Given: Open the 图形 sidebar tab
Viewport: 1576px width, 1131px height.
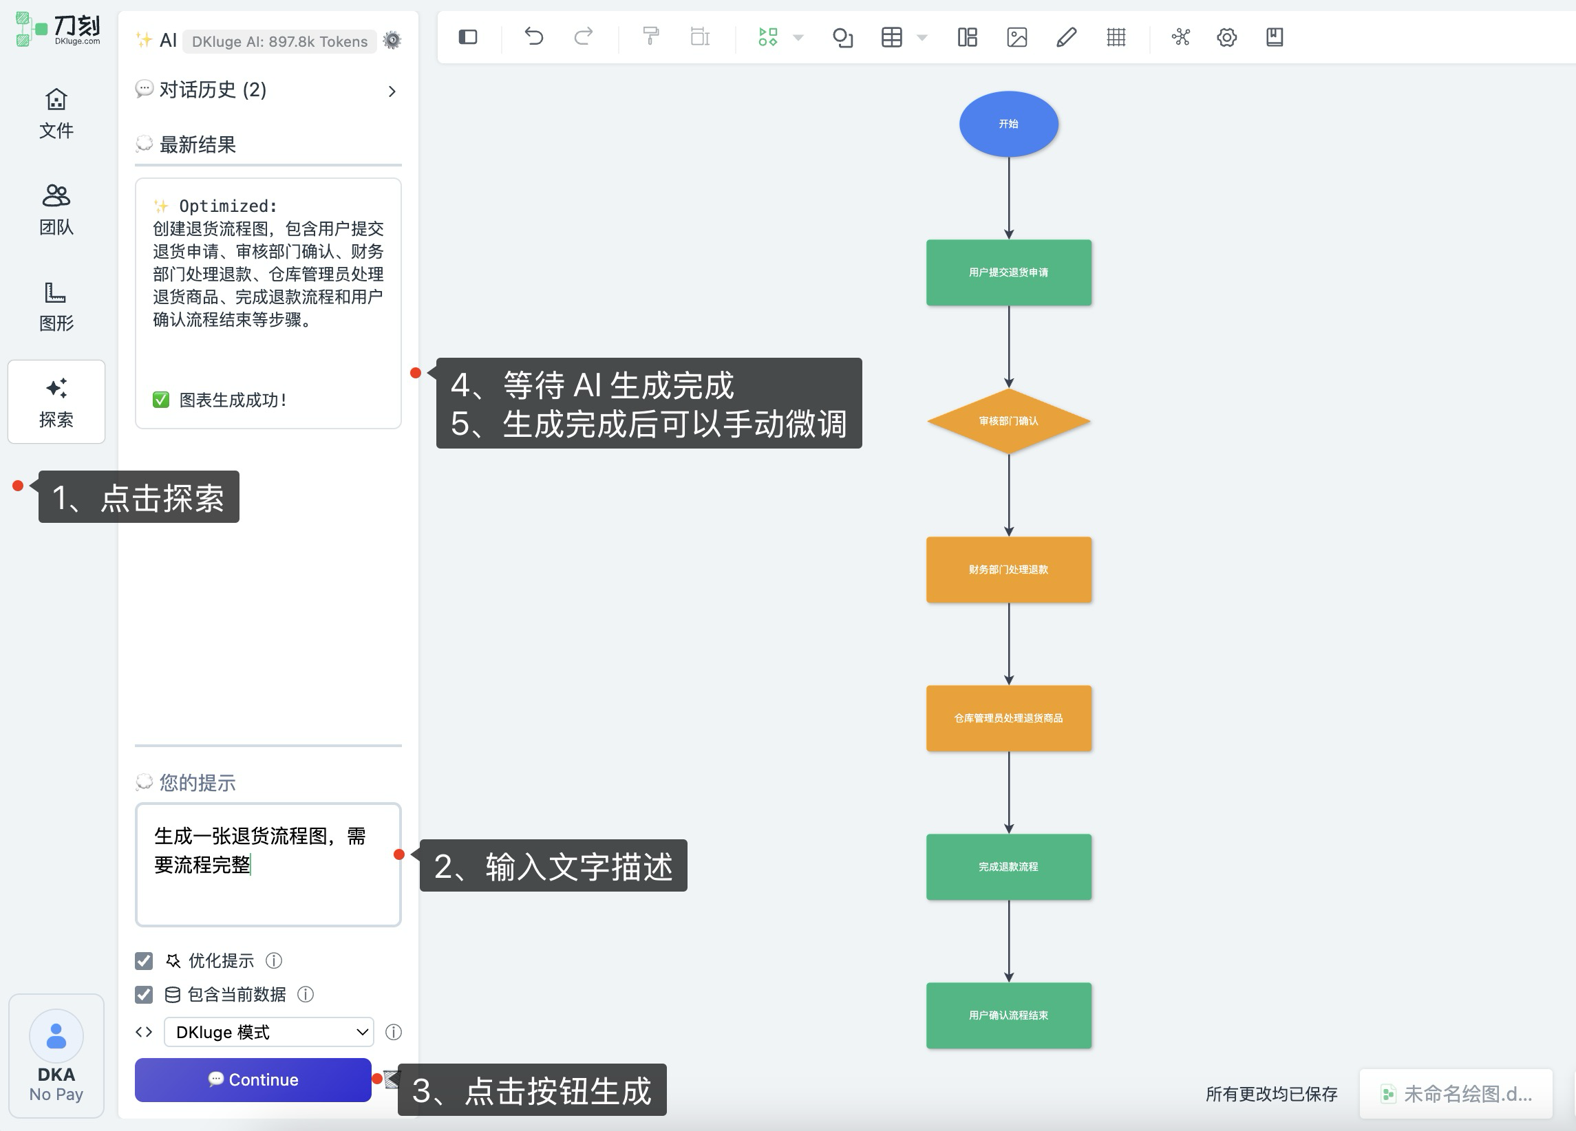Looking at the screenshot, I should tap(56, 305).
